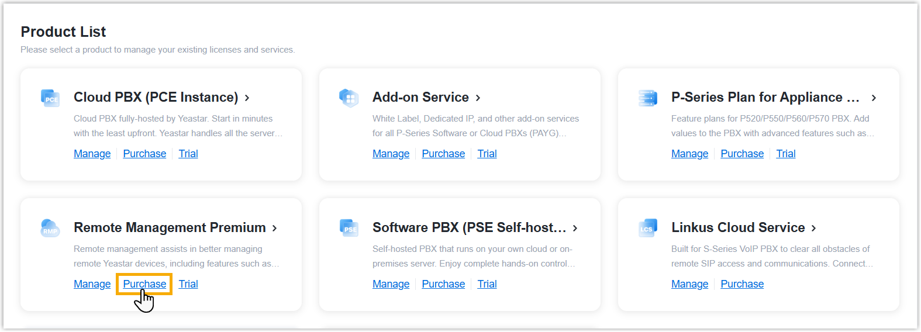This screenshot has height=332, width=921.
Task: Click Trial under Cloud PBX (PCE Instance)
Action: (x=188, y=154)
